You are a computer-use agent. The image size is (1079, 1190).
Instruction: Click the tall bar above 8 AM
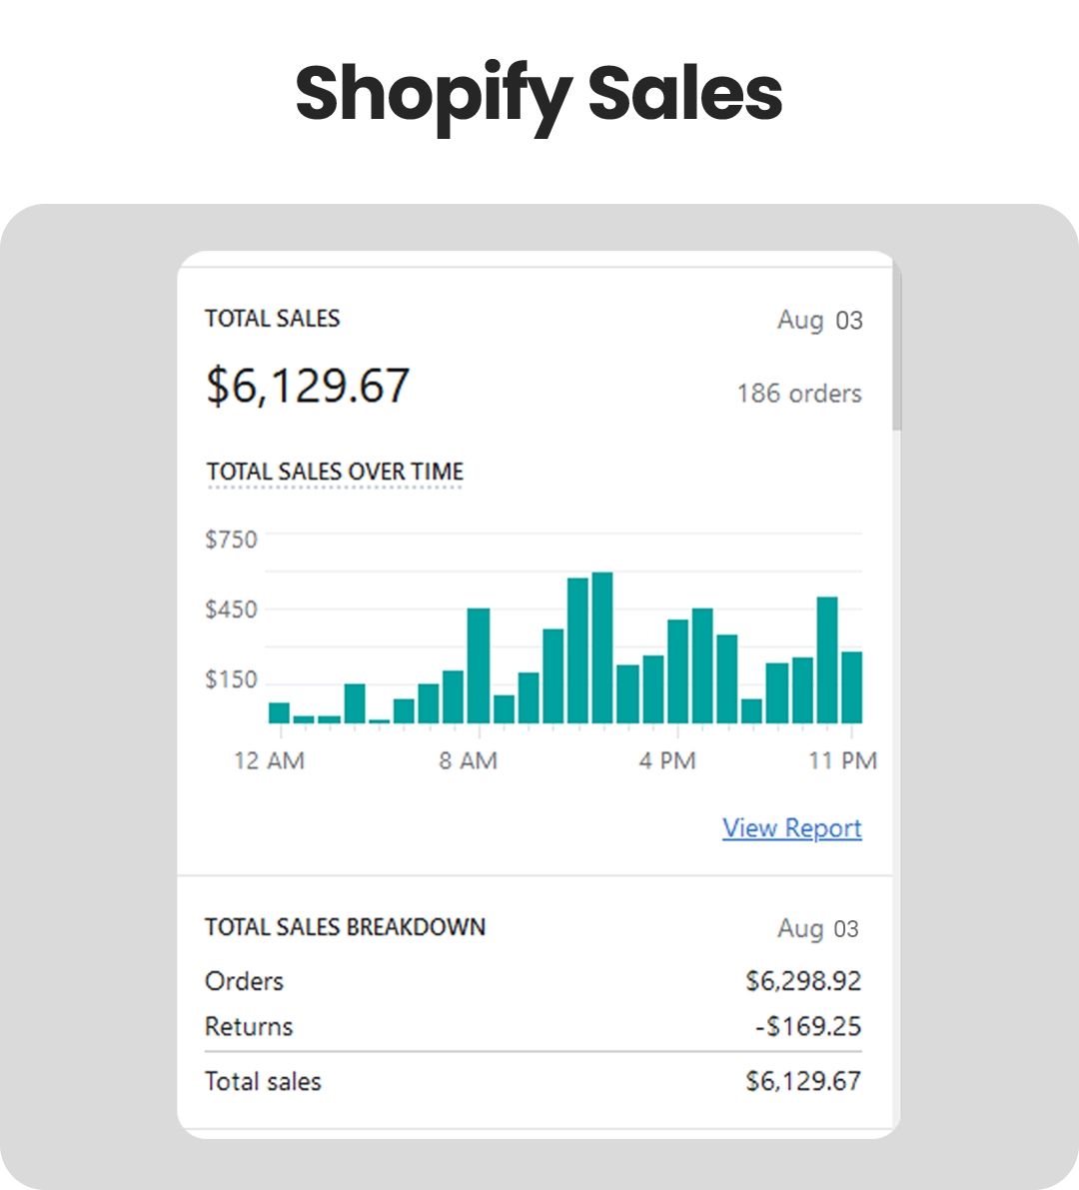tap(479, 665)
